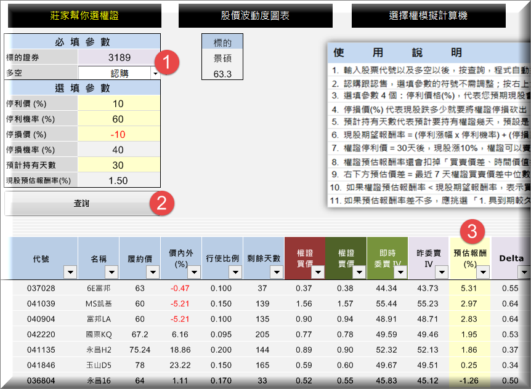Click the 必填參數 section header
Screen dimensions: 531x389
pos(83,42)
